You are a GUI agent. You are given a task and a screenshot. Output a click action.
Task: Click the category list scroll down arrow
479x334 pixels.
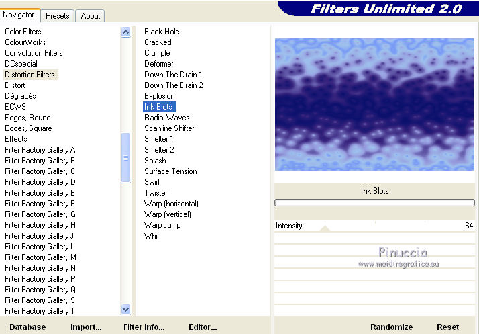coord(125,310)
